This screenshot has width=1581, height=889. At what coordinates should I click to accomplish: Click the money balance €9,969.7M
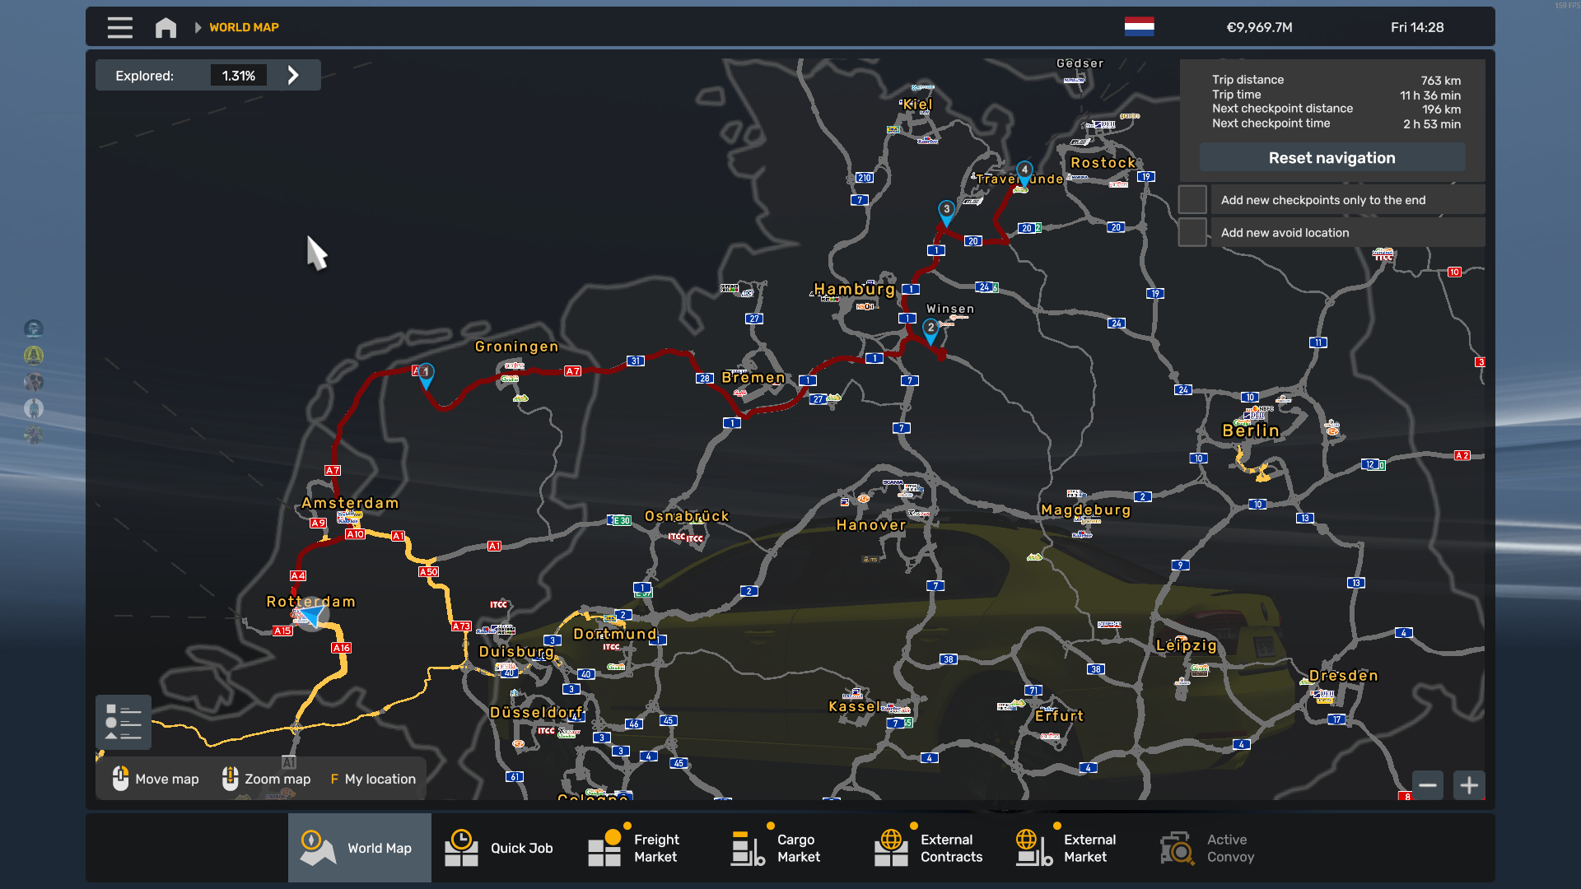[x=1259, y=27]
